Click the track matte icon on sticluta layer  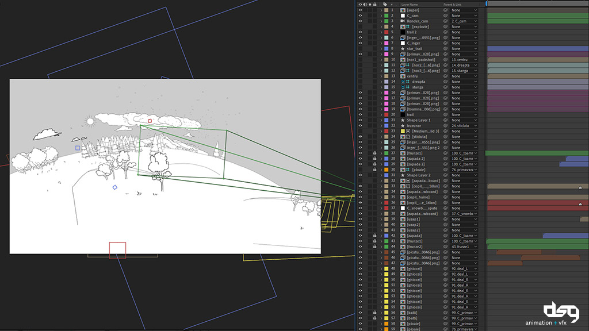pos(408,137)
